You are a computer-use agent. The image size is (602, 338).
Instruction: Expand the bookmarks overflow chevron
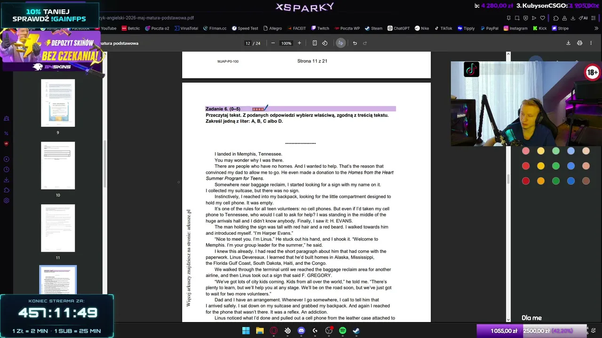tap(597, 28)
